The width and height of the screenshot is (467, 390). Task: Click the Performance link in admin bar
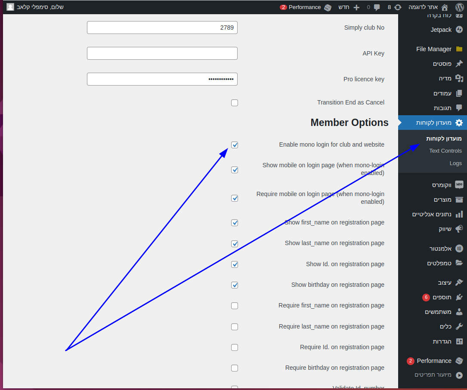[305, 7]
